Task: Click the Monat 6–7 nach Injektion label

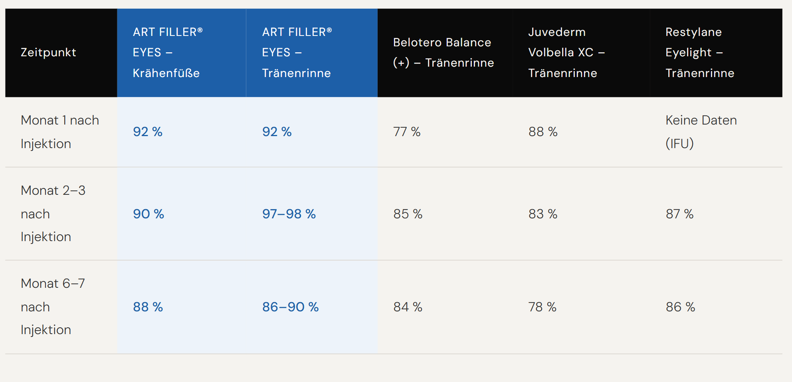Action: pyautogui.click(x=53, y=307)
